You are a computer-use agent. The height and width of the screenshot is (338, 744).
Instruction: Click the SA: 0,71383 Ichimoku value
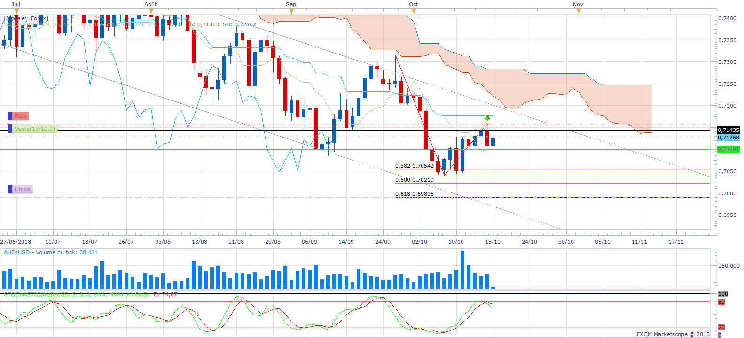coord(203,24)
